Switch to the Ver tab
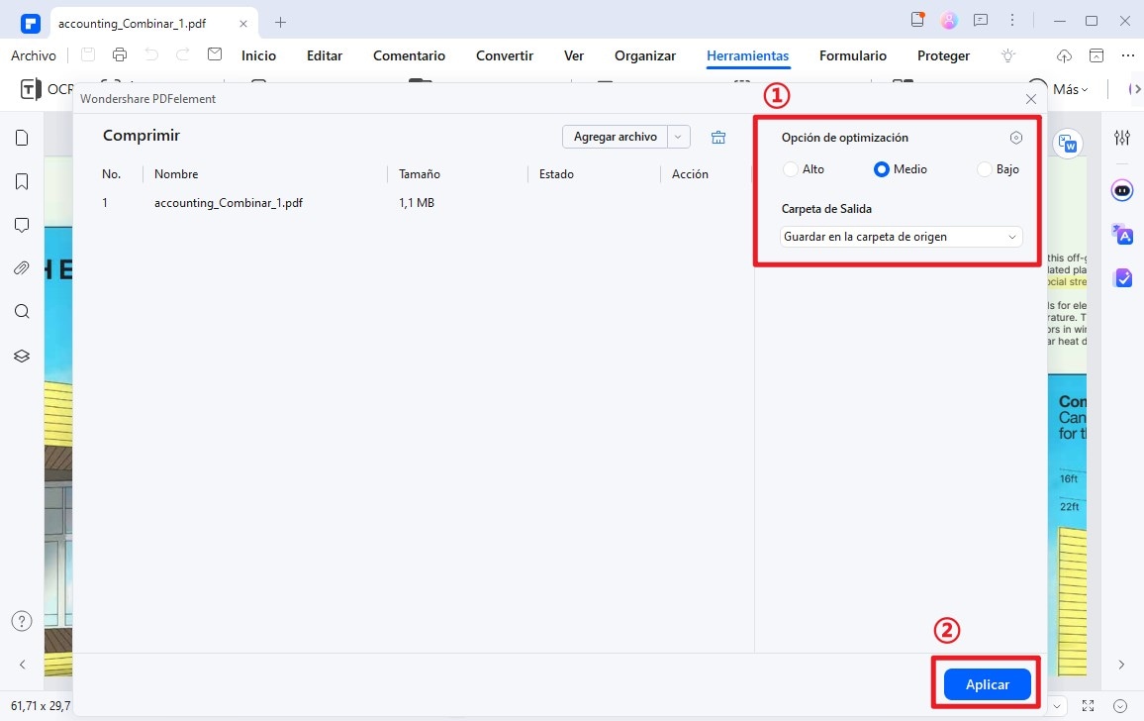 click(574, 55)
